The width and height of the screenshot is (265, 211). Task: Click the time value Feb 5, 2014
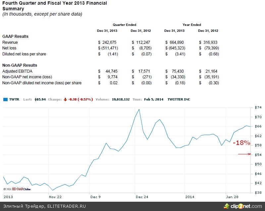coord(154,100)
